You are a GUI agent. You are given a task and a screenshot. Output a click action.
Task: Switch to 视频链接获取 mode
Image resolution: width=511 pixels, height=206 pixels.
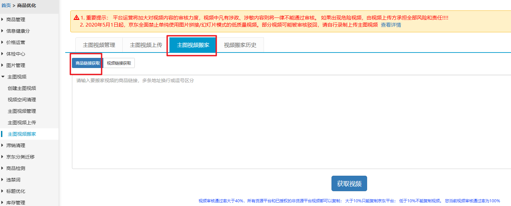click(x=119, y=63)
